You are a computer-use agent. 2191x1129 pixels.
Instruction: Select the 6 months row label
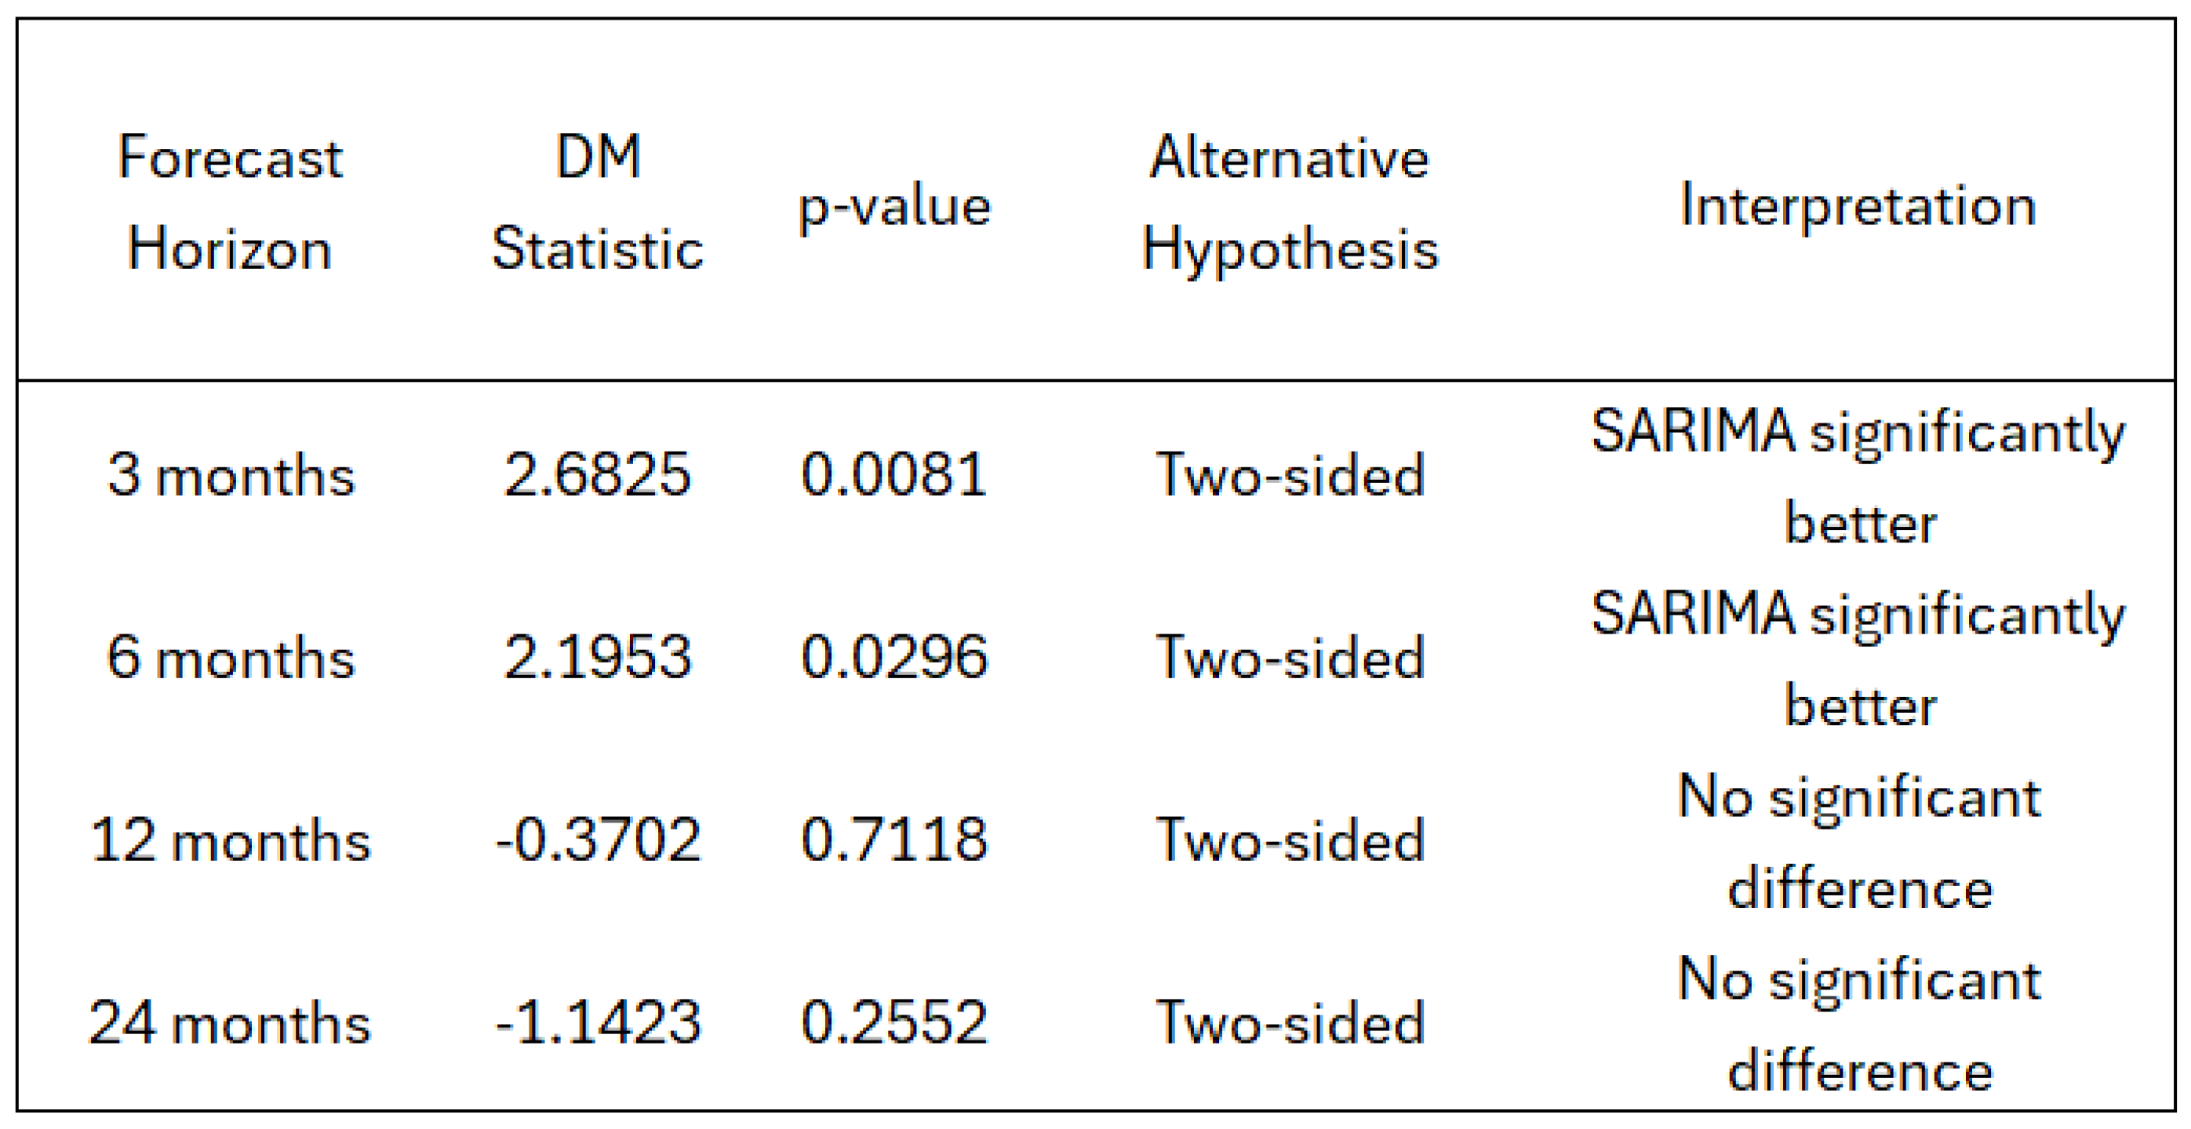[231, 657]
